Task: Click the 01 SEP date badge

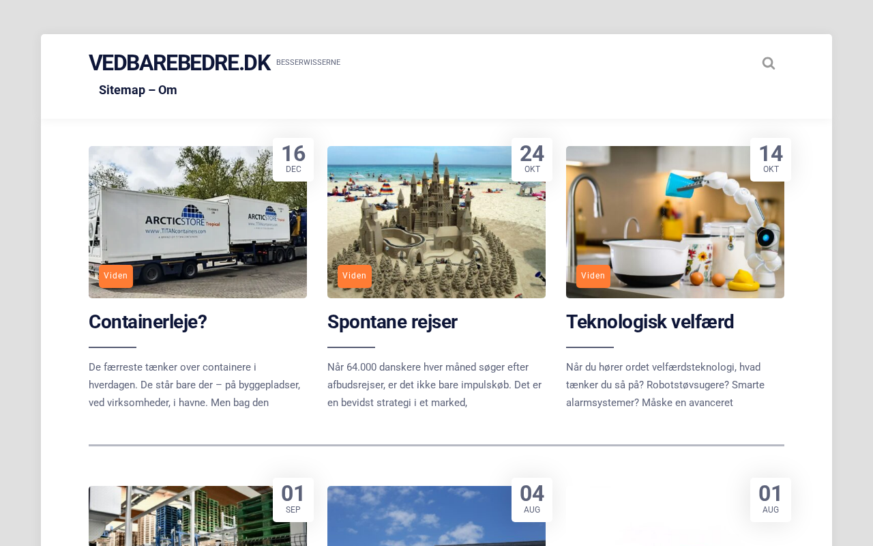Action: tap(293, 500)
